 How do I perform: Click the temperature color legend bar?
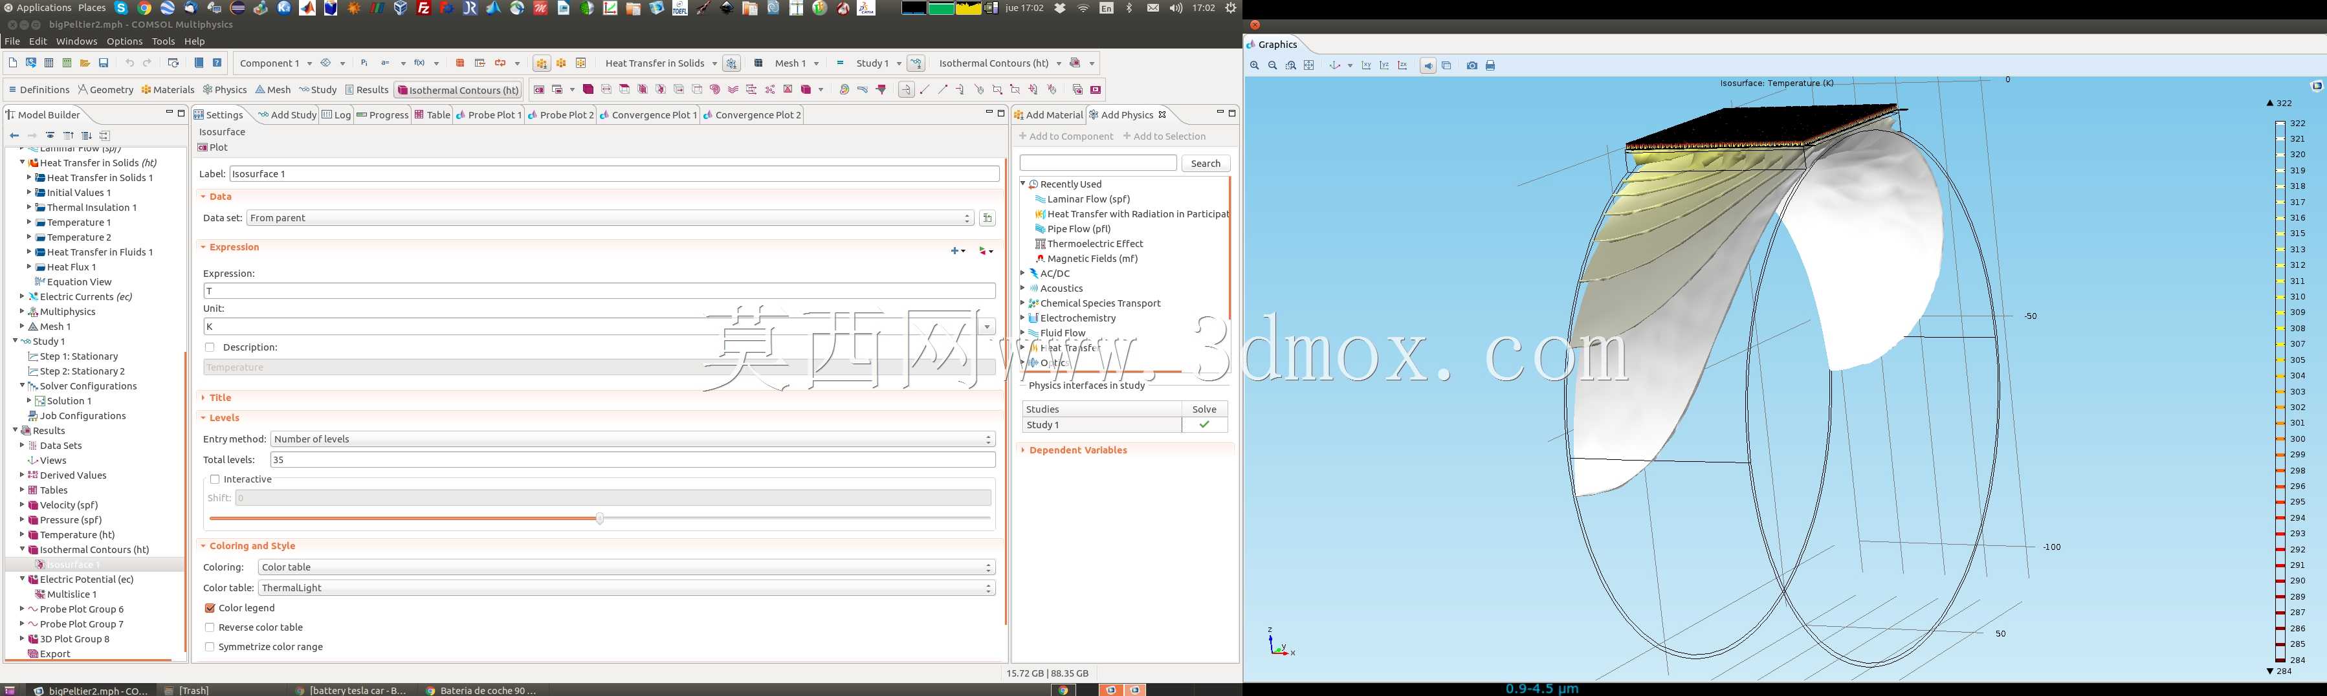pyautogui.click(x=2280, y=392)
